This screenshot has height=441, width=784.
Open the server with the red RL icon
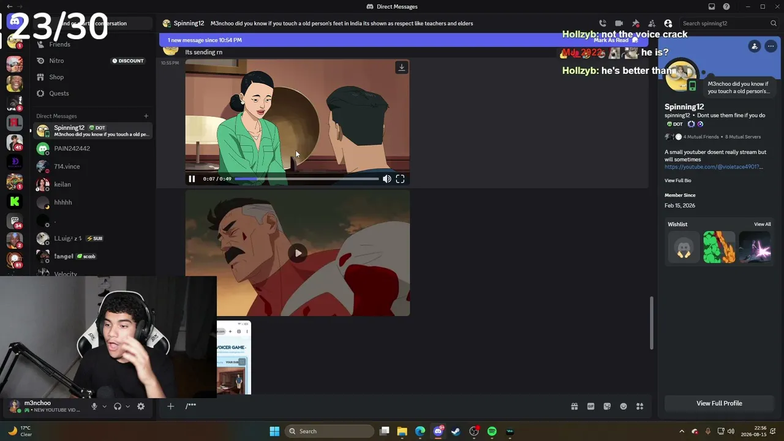(x=15, y=123)
